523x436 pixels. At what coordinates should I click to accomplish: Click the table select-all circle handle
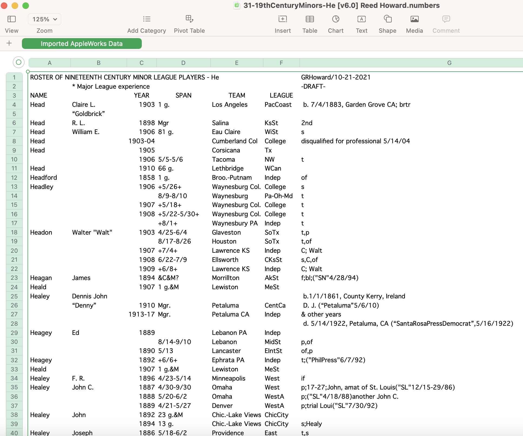[19, 62]
